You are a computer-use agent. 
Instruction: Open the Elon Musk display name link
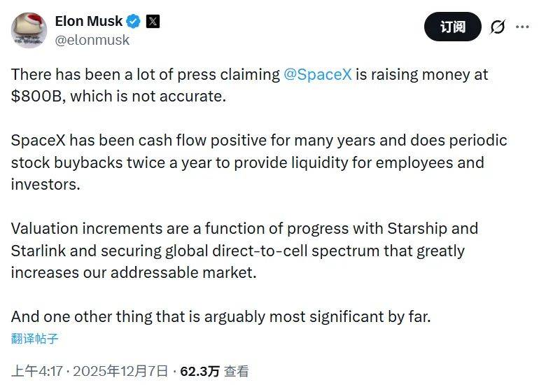tap(87, 22)
